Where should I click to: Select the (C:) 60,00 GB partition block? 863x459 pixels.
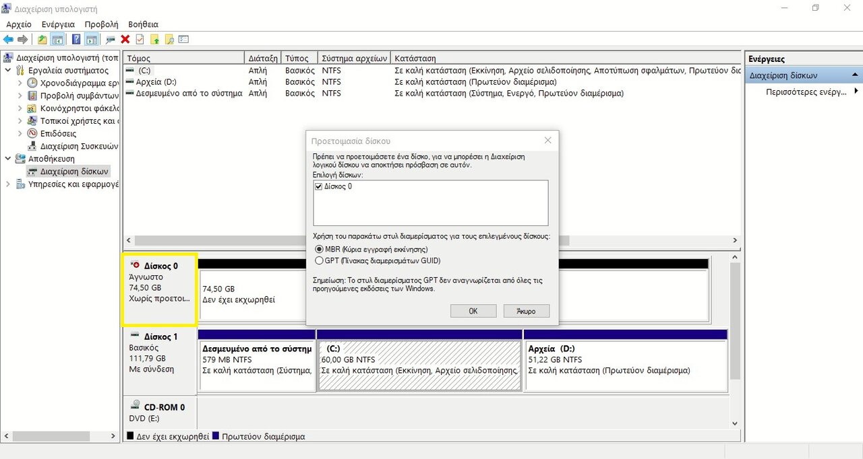click(x=419, y=365)
